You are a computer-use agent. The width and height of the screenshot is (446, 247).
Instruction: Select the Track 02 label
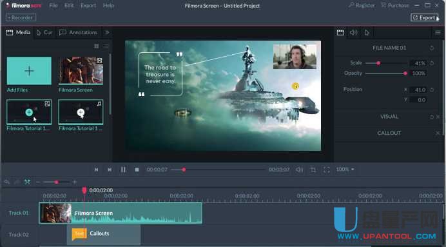coord(19,235)
